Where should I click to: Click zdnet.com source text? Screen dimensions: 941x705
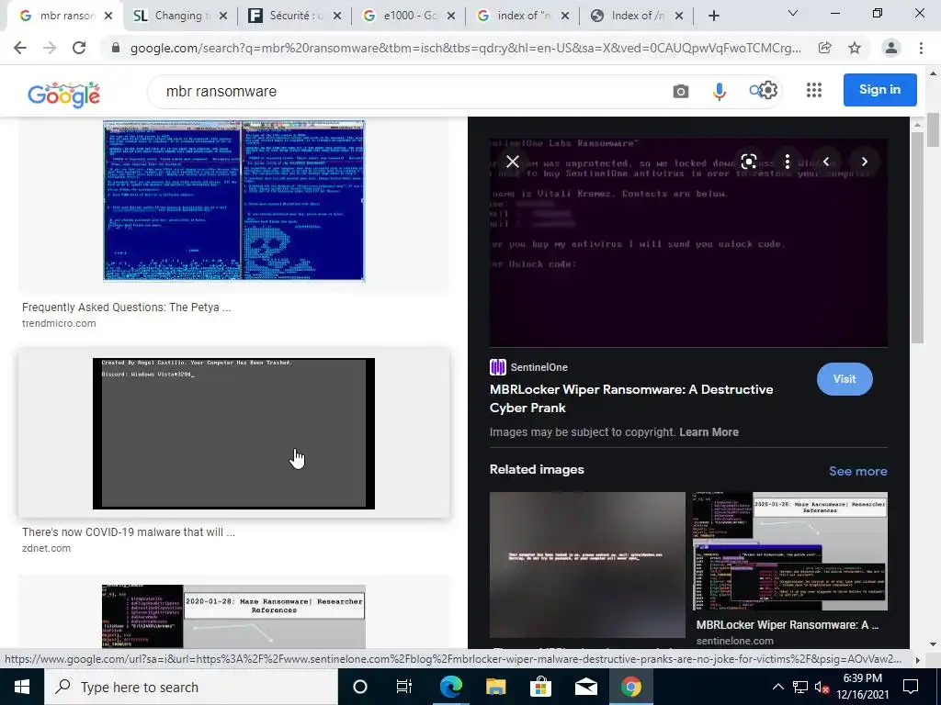tap(46, 548)
